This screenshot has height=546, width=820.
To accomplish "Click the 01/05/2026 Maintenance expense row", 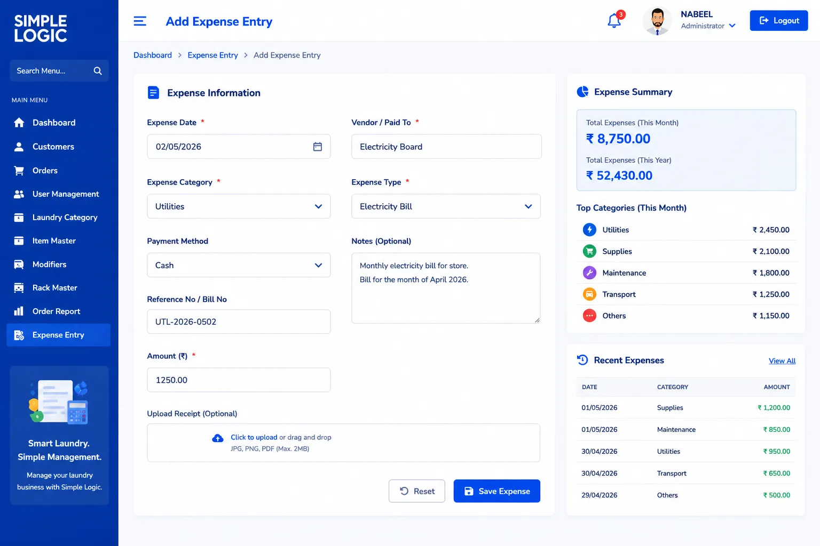I will 686,430.
